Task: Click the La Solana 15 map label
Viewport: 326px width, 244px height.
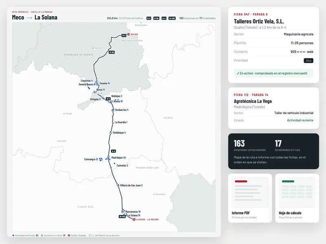Action: point(134,216)
